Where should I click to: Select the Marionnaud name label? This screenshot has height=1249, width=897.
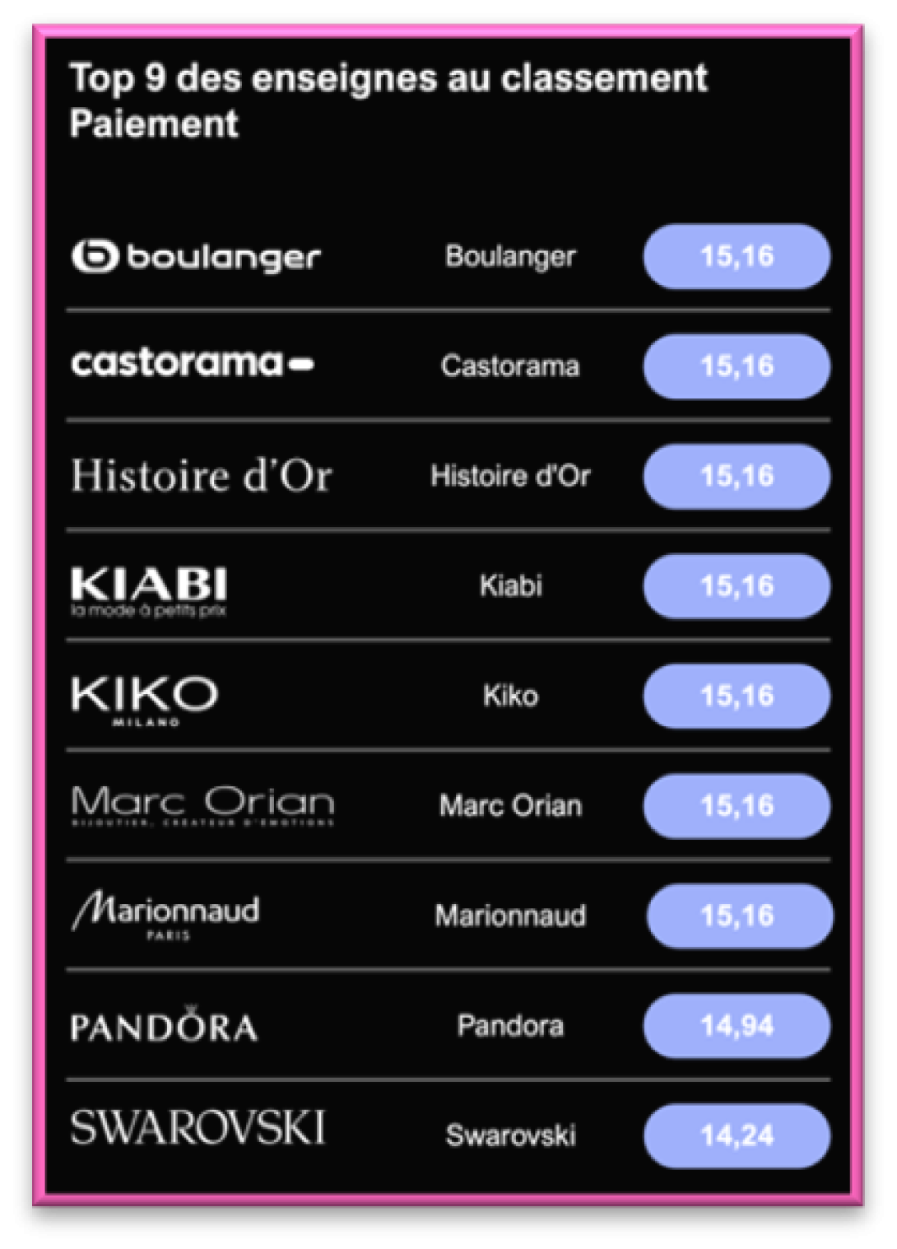coord(510,916)
